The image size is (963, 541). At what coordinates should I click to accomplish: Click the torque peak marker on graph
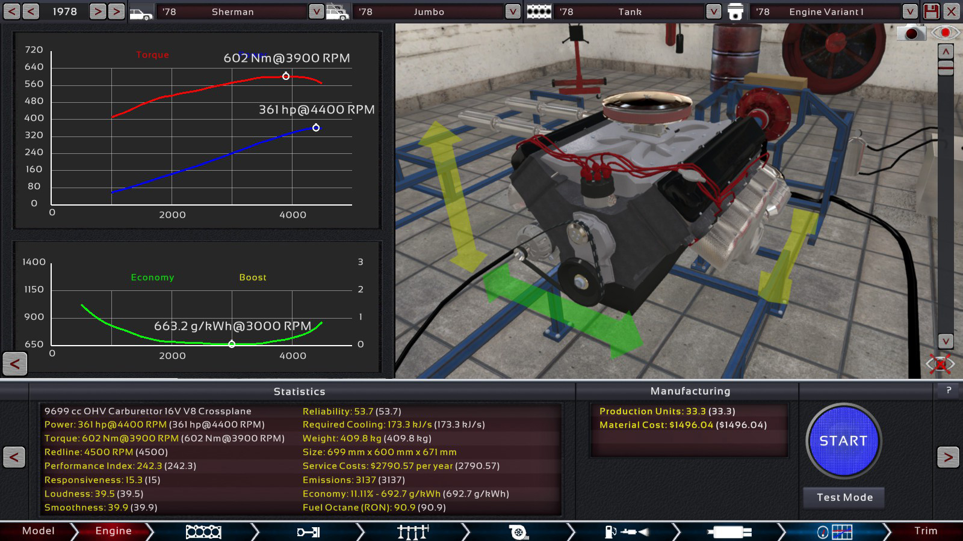pyautogui.click(x=286, y=76)
